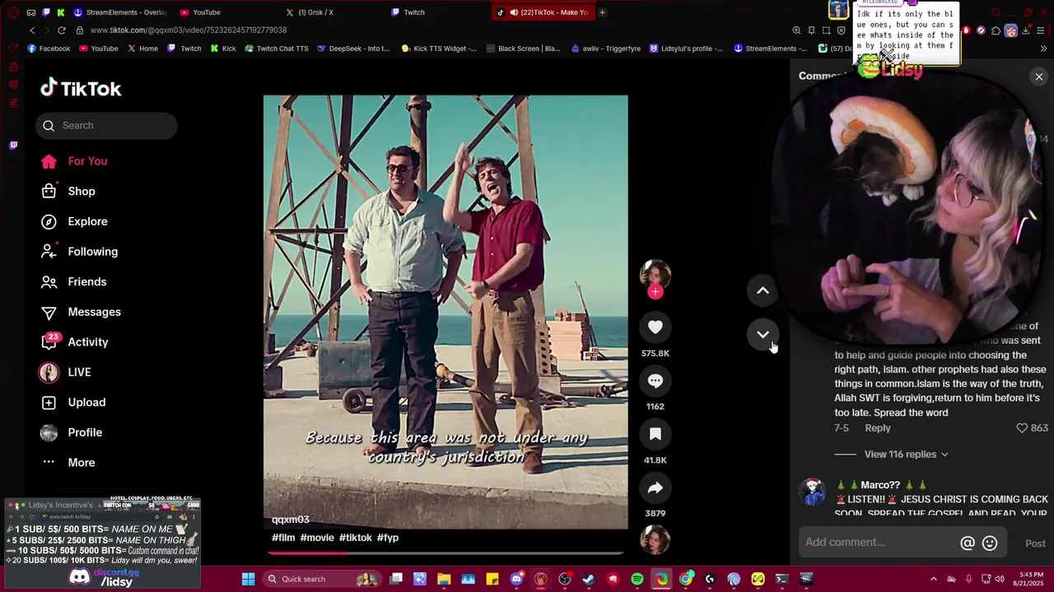This screenshot has width=1054, height=592.
Task: Click the Post comment button
Action: (1035, 543)
